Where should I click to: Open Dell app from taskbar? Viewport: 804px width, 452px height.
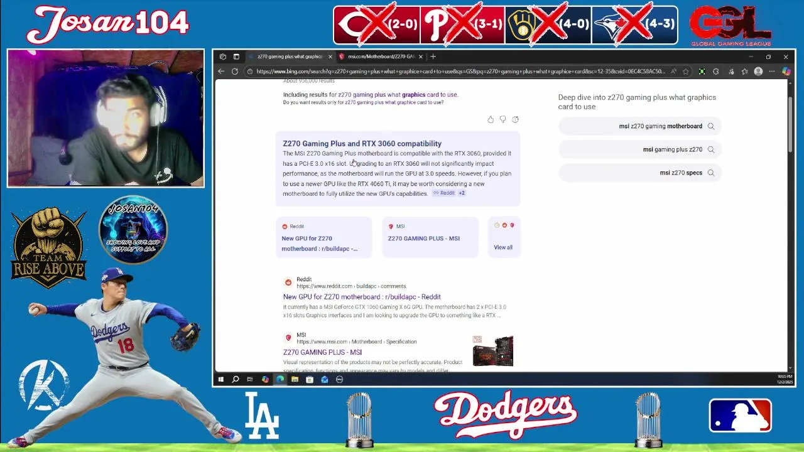pos(340,379)
